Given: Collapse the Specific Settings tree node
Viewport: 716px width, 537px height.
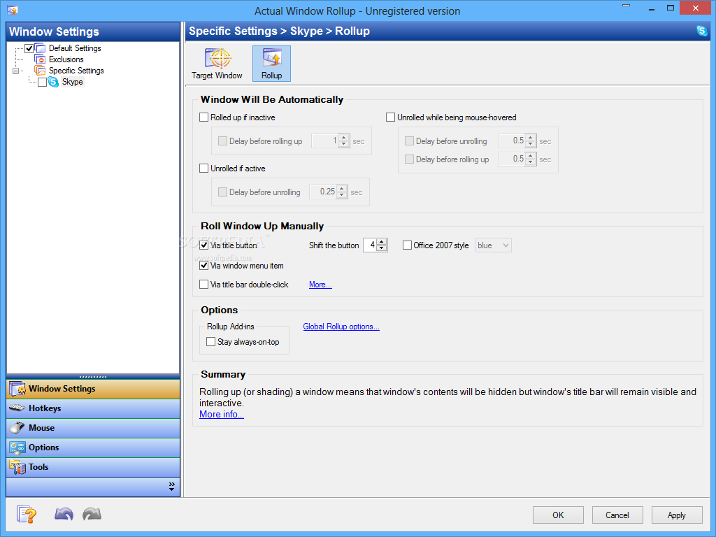Looking at the screenshot, I should pyautogui.click(x=16, y=71).
